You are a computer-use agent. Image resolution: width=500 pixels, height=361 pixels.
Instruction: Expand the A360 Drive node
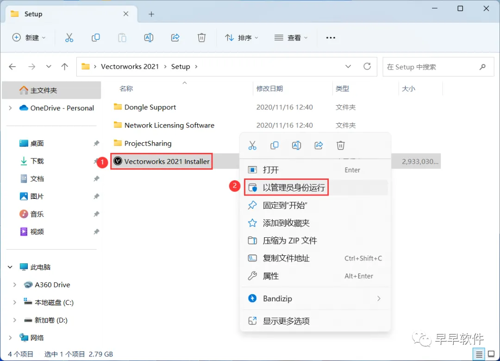(15, 285)
